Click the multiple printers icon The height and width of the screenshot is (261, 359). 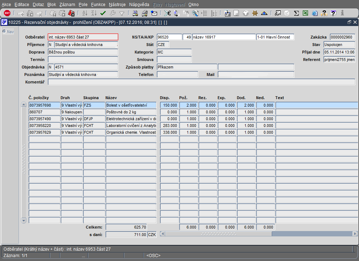[145, 13]
